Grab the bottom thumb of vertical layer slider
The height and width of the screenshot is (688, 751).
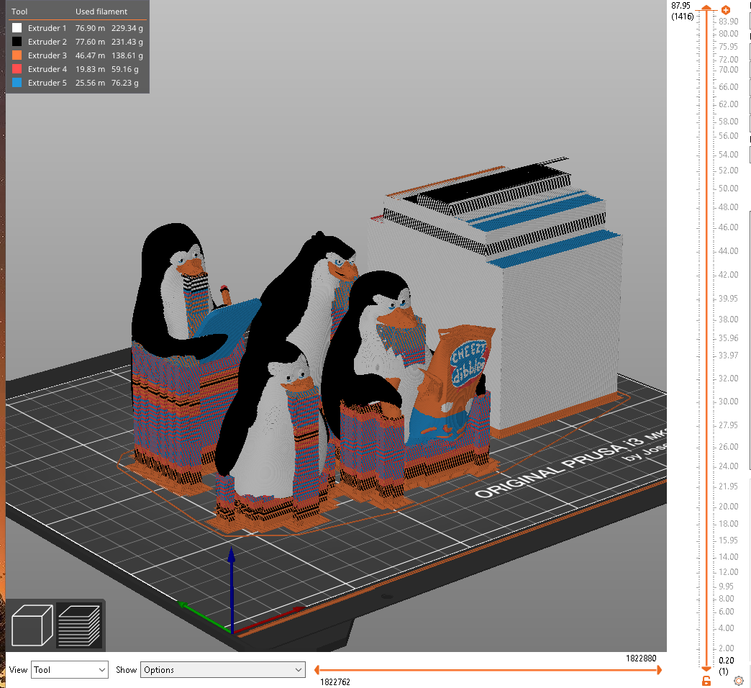[x=706, y=669]
